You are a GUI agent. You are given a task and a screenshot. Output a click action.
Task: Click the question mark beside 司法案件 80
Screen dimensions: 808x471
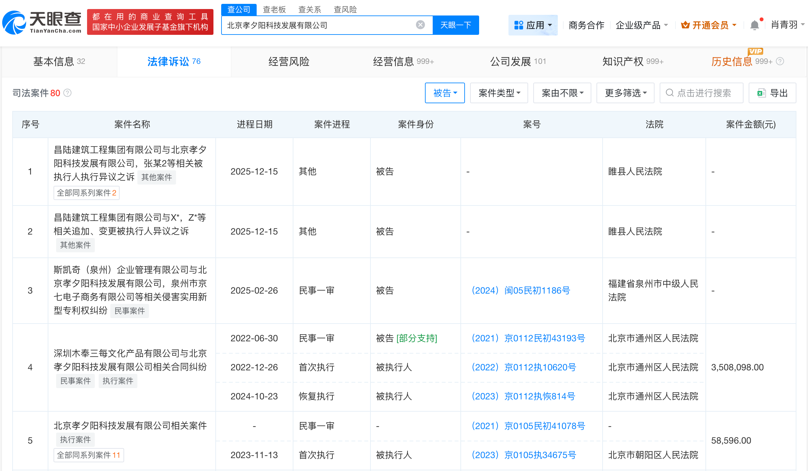[x=68, y=93]
